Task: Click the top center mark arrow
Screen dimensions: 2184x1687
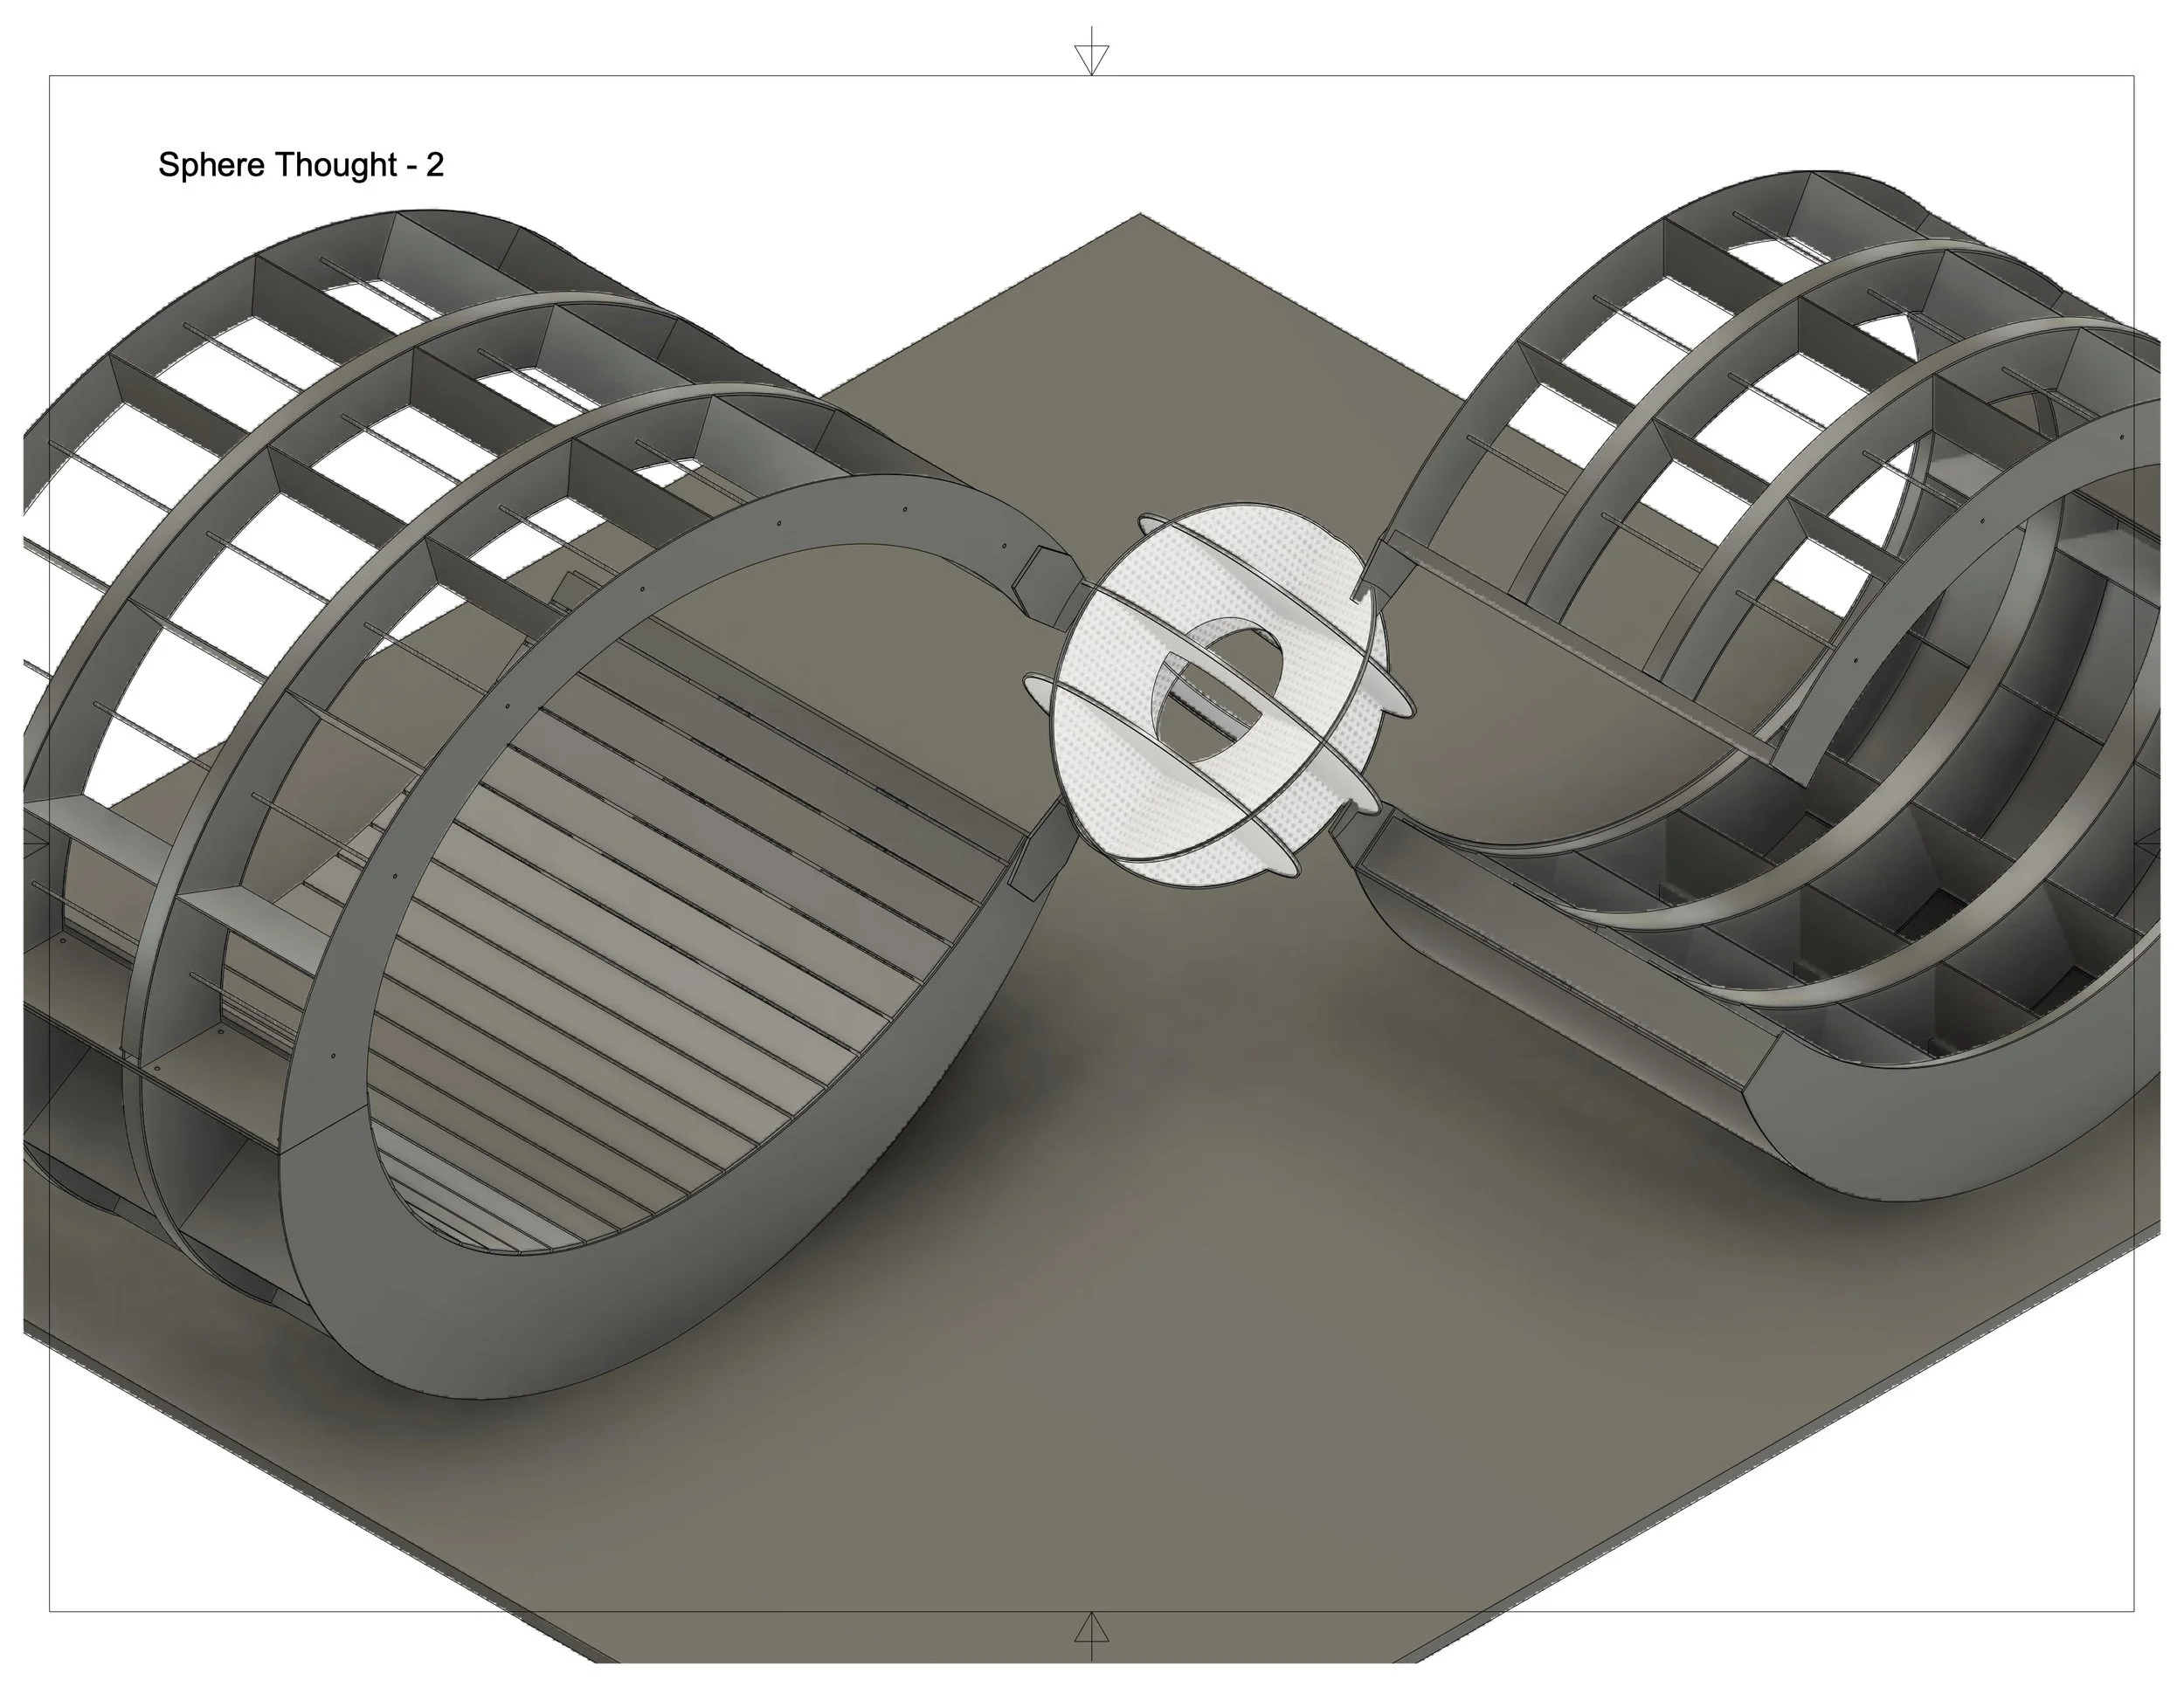Action: 1091,52
